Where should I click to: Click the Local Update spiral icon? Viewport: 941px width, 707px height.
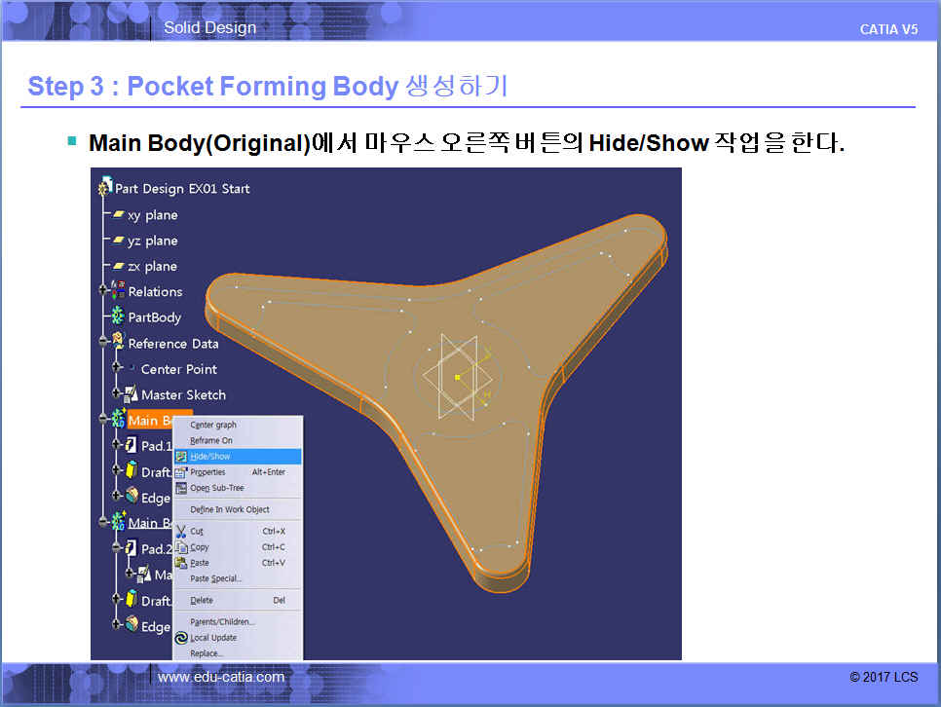tap(181, 638)
